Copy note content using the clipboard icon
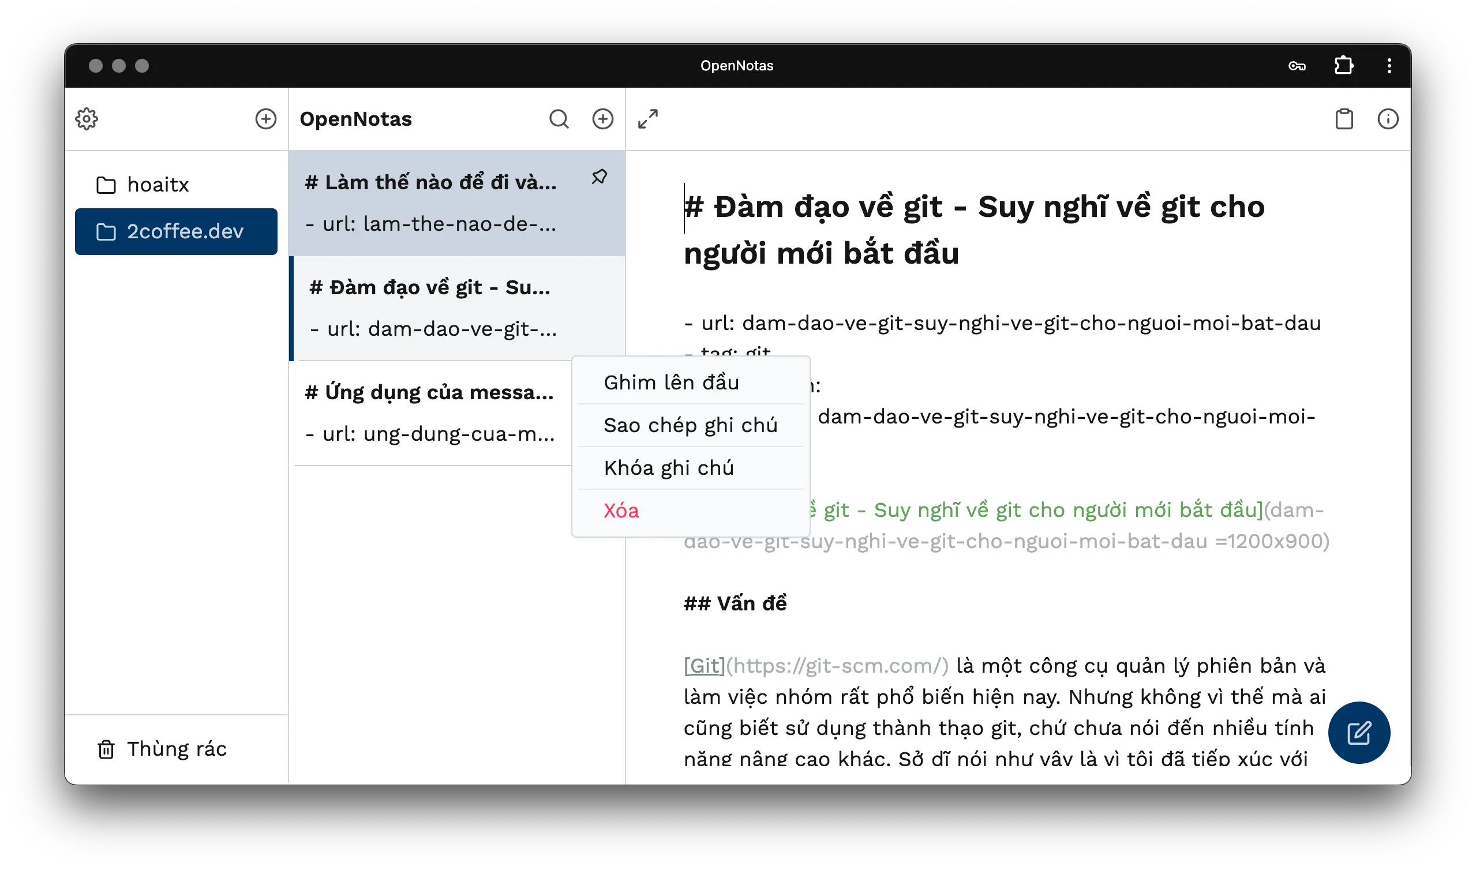 pos(1344,118)
